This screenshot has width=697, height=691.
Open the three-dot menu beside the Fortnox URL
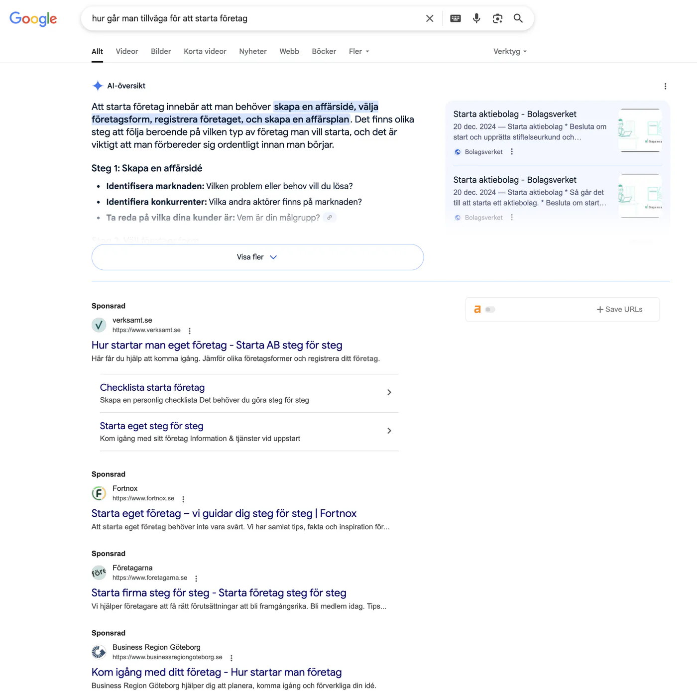[x=183, y=499]
